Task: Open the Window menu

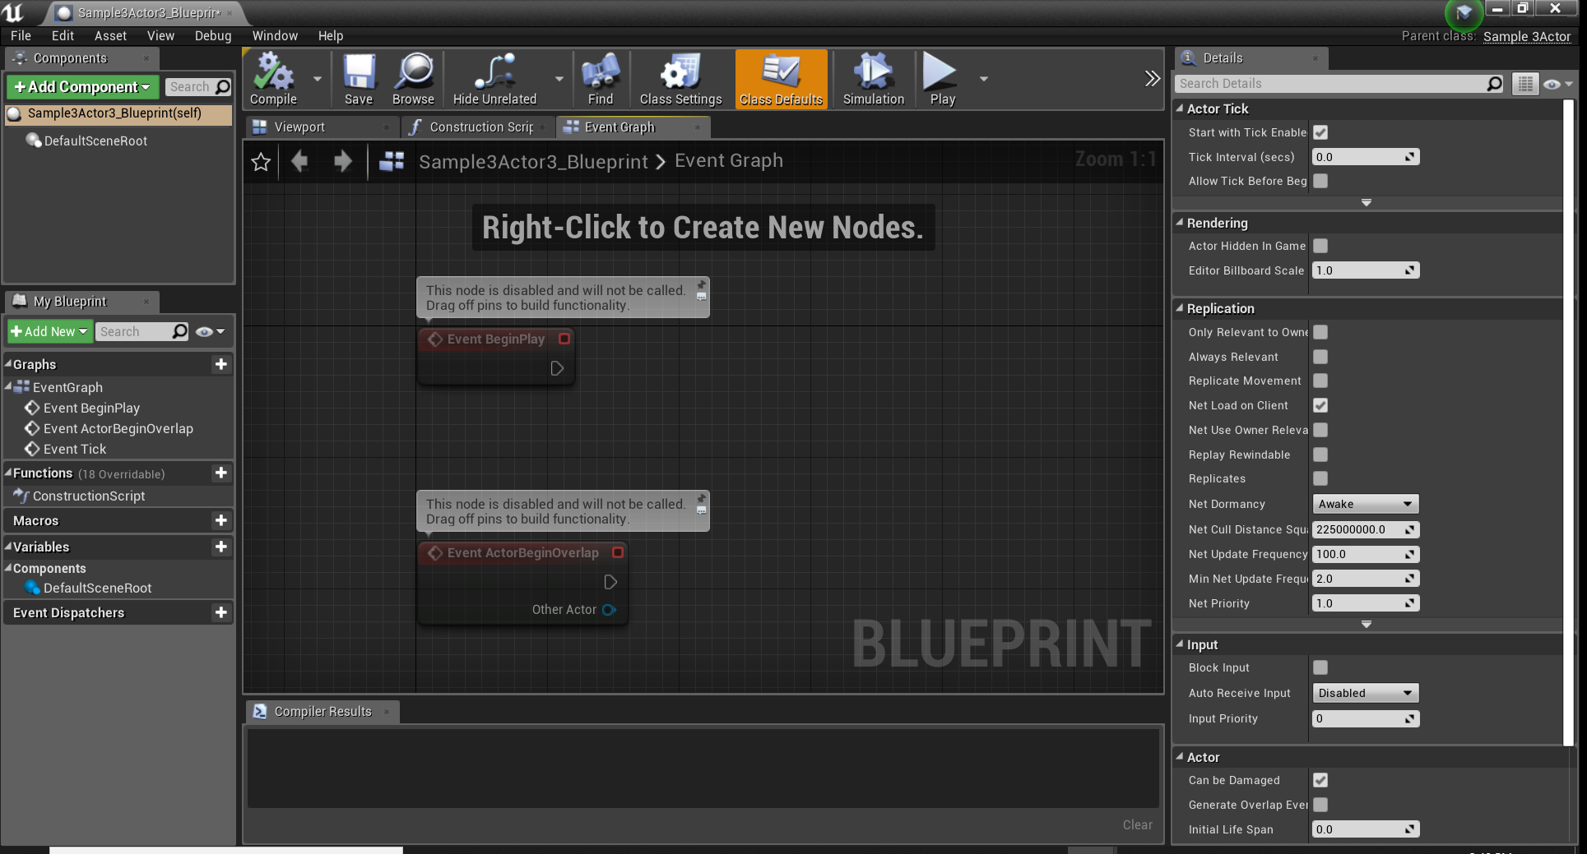Action: [x=275, y=35]
